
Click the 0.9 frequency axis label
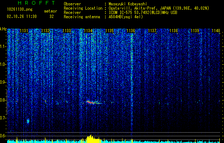(x=3, y=82)
